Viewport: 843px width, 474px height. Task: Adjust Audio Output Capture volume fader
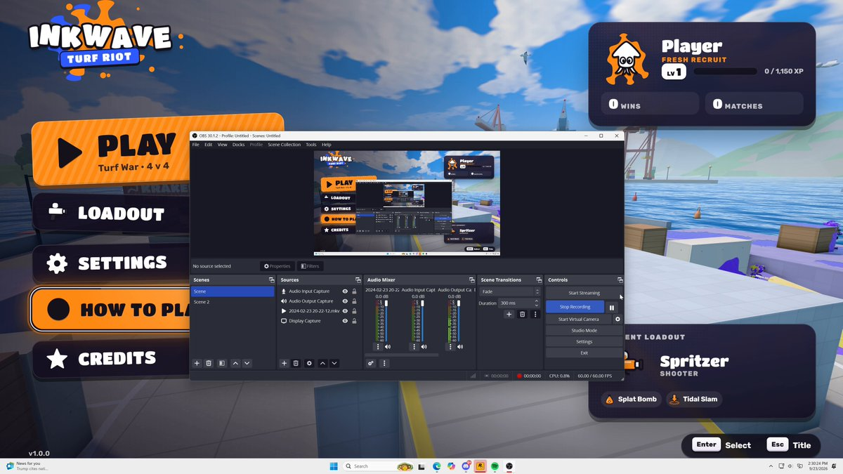tap(459, 303)
